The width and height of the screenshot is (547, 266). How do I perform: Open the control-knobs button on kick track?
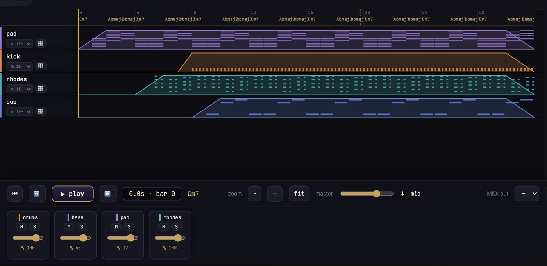click(x=41, y=66)
